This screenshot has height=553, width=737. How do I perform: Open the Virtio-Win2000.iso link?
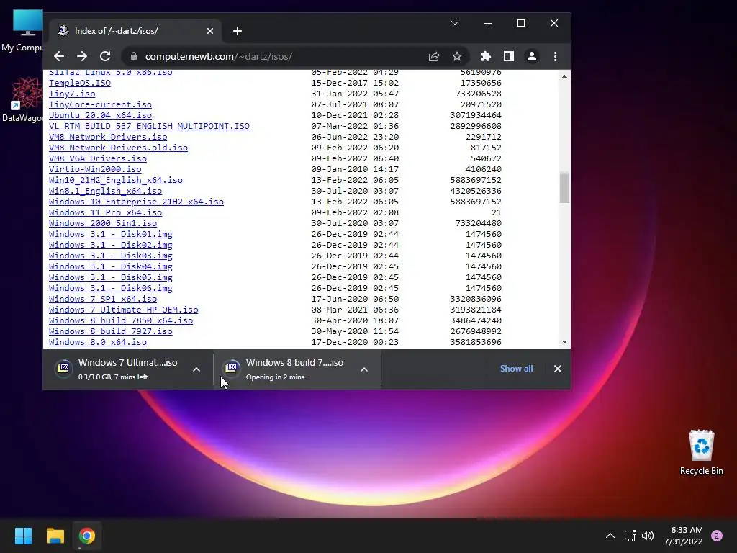click(95, 169)
